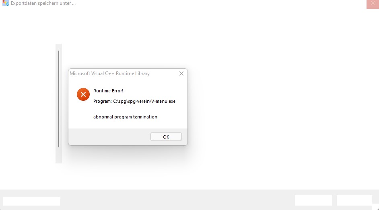
Task: Click the second blank button at bottom right
Action: [x=354, y=200]
